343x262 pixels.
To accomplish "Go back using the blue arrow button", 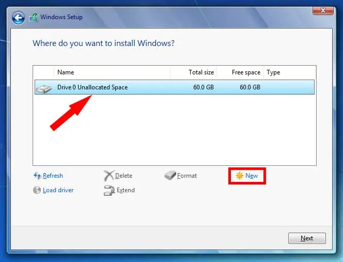I will click(19, 18).
